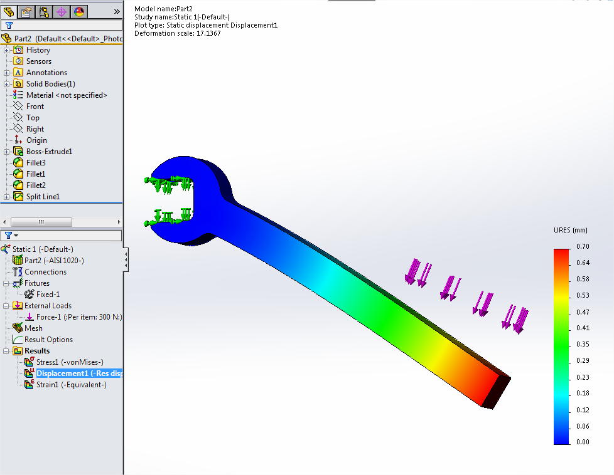Expand the History folder node
This screenshot has height=475, width=614.
(7, 50)
